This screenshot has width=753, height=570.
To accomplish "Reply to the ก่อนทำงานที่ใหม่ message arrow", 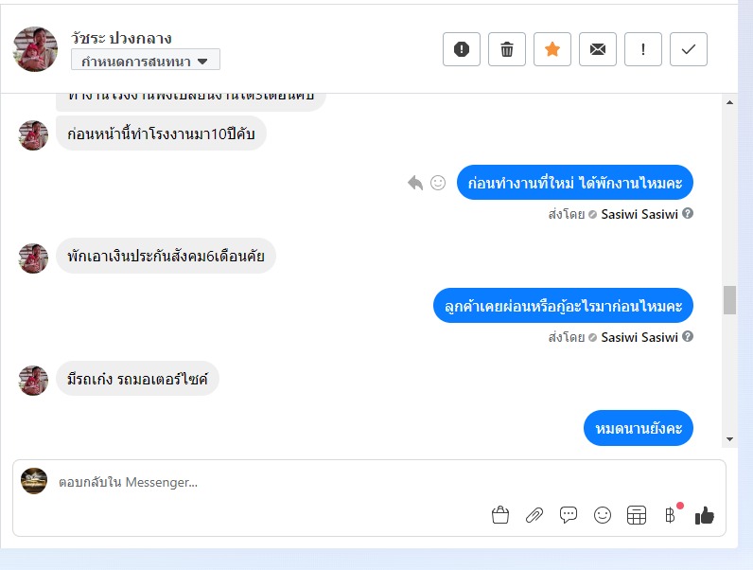I will (x=415, y=183).
